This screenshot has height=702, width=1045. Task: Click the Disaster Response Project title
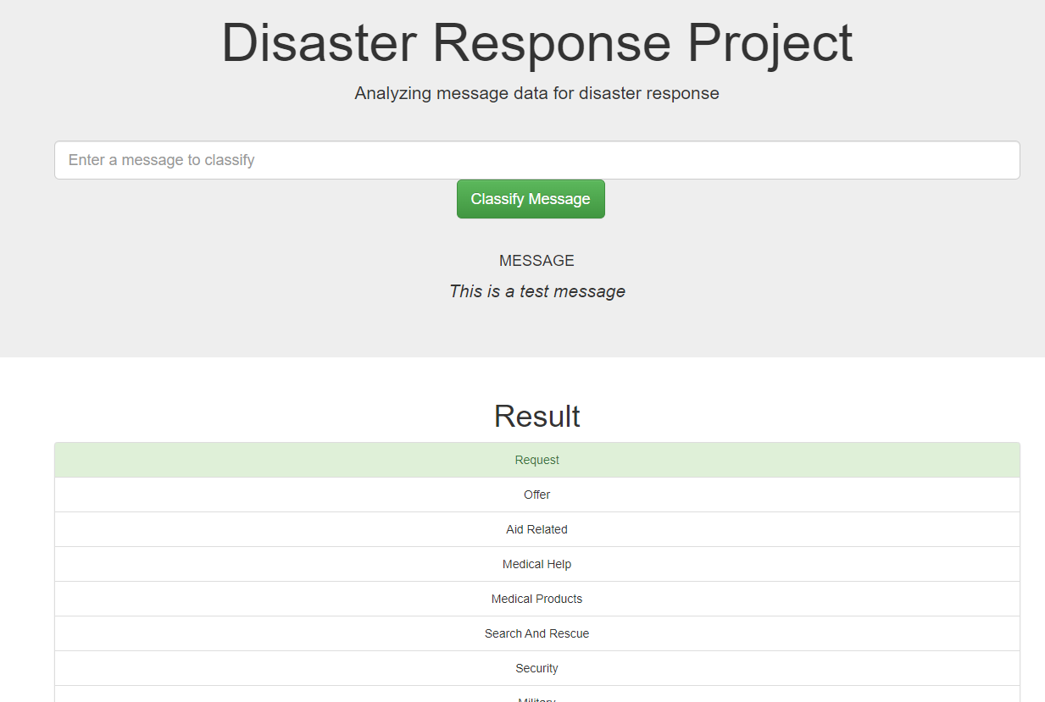[536, 43]
